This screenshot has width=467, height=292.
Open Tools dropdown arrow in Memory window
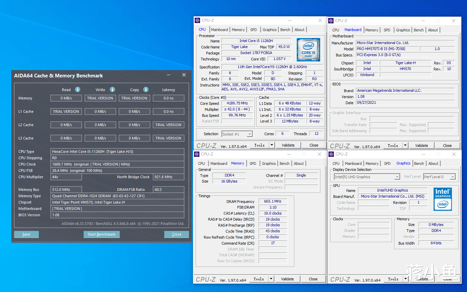[x=271, y=279]
